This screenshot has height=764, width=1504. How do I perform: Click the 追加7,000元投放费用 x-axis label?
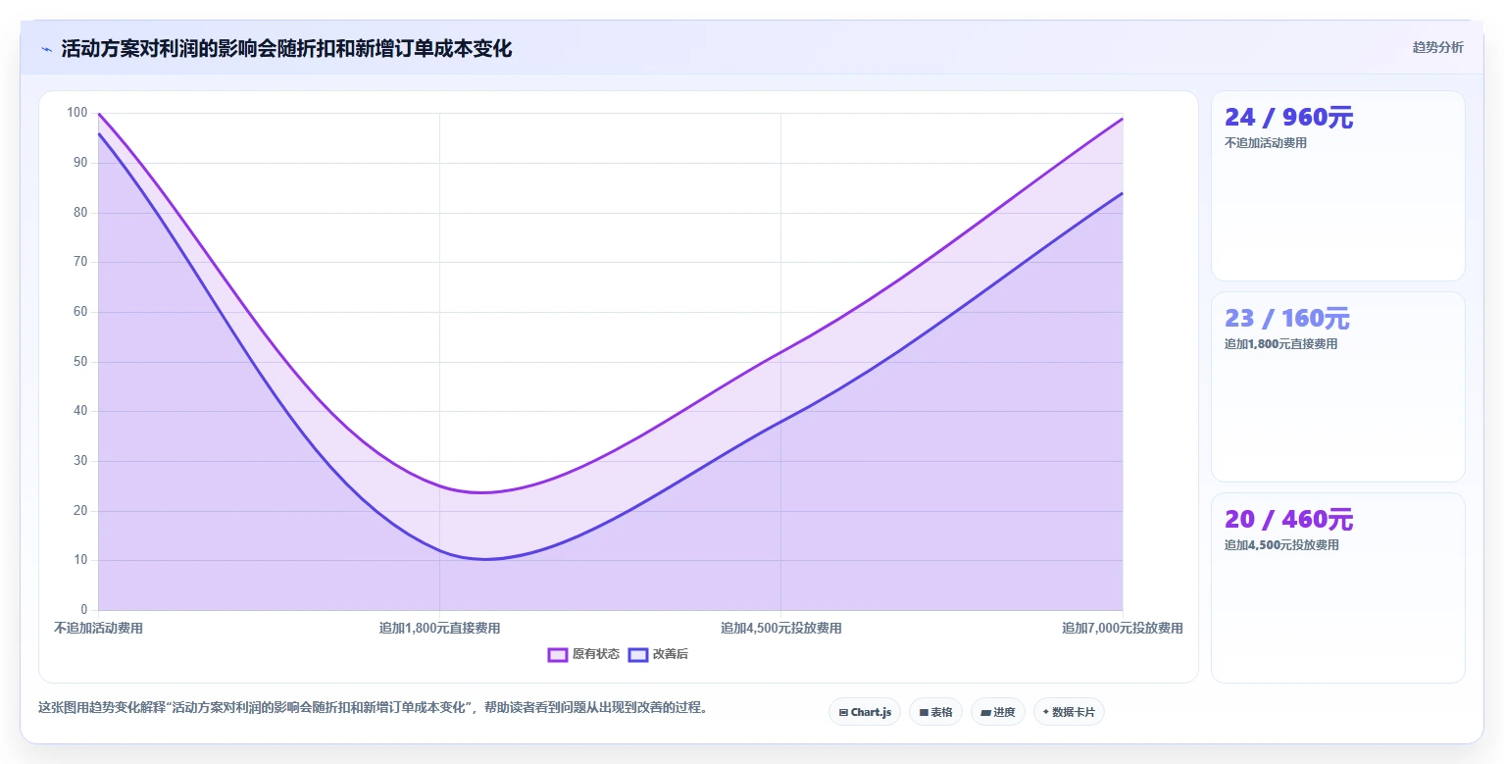point(1122,628)
